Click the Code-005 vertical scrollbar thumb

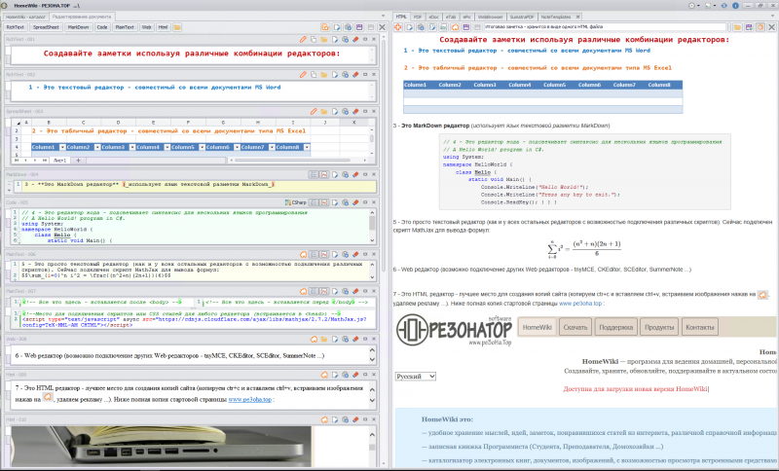tap(372, 223)
